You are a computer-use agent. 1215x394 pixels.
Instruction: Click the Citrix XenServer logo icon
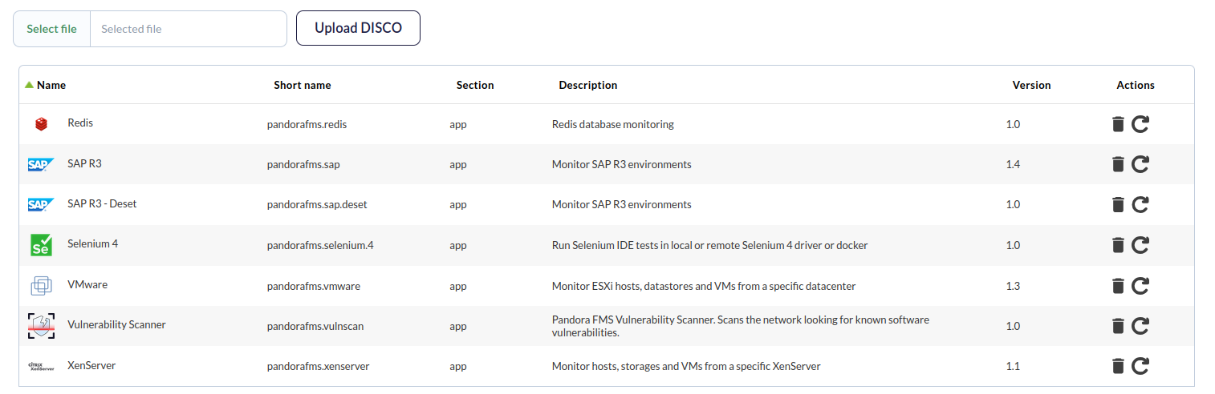(x=41, y=366)
